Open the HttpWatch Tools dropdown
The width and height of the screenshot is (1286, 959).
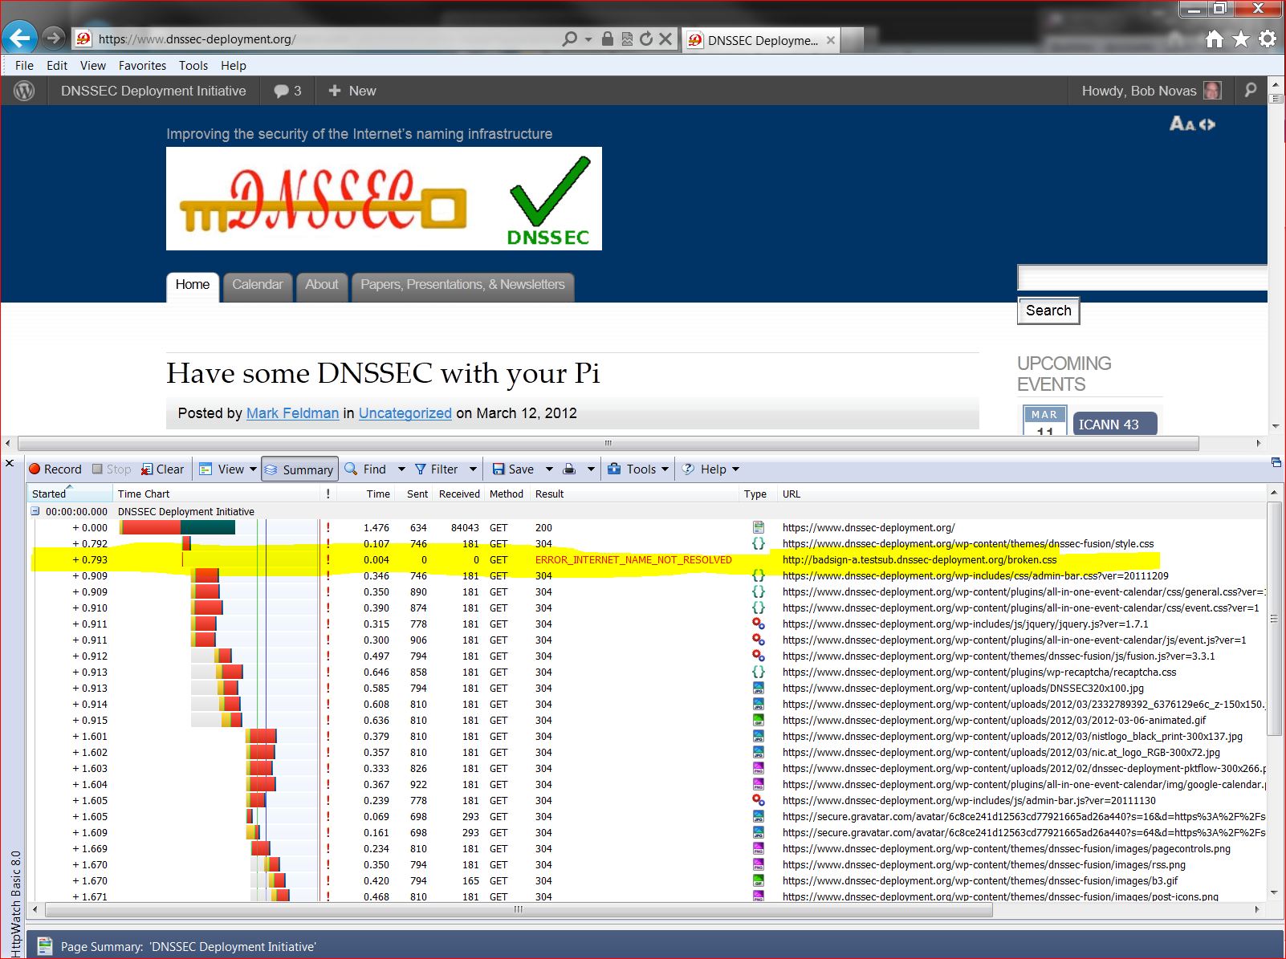pyautogui.click(x=638, y=469)
